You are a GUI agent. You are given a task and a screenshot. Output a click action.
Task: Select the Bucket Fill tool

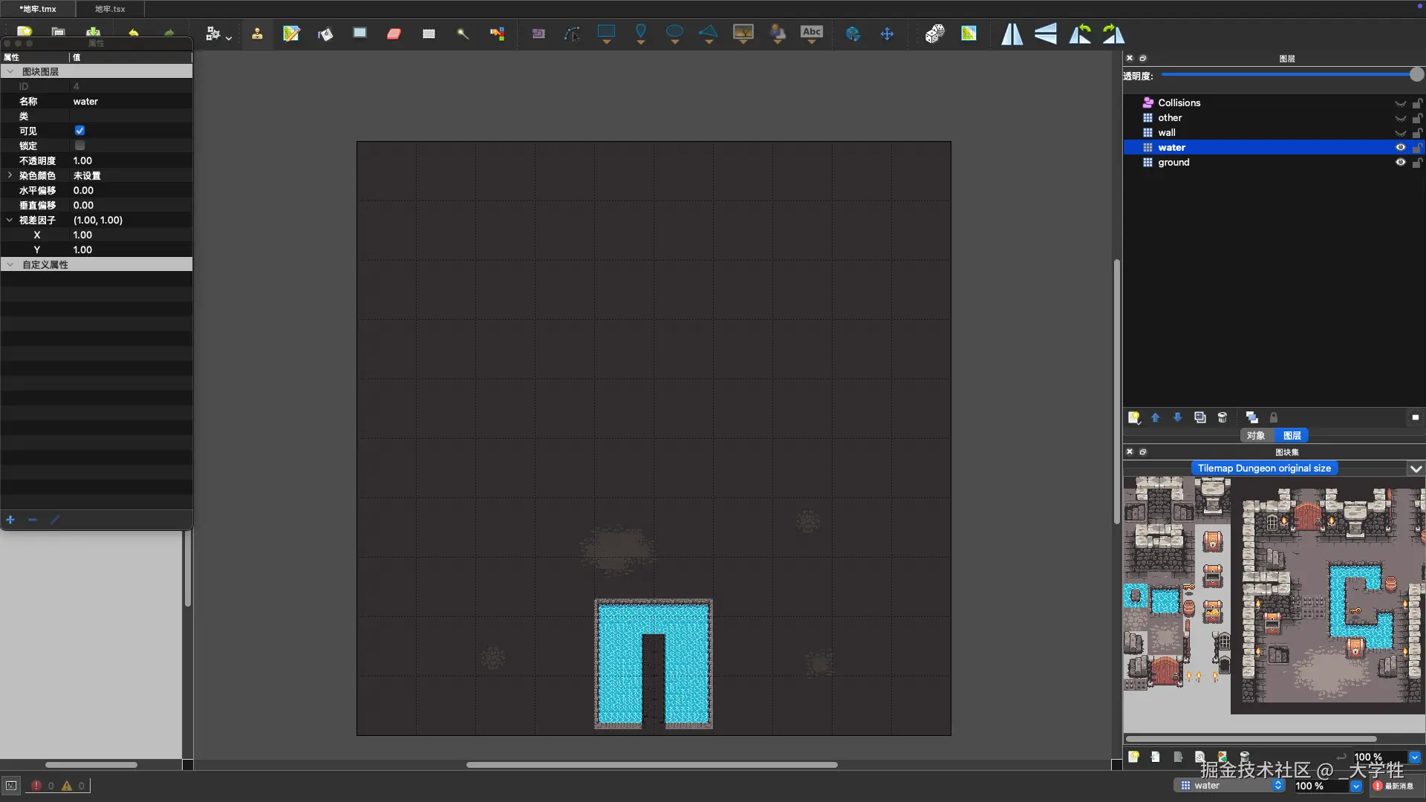click(325, 33)
